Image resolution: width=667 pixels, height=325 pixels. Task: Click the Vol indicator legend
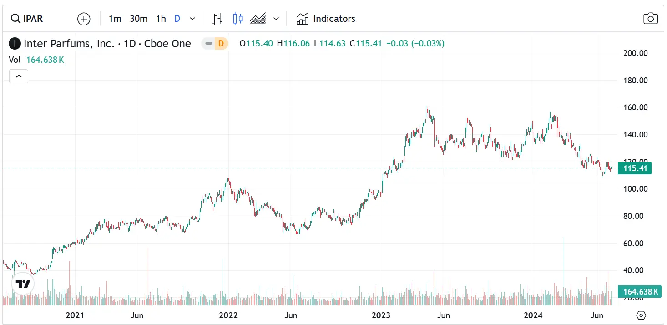coord(36,60)
